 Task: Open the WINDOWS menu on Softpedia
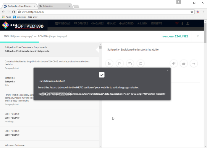click(x=63, y=24)
